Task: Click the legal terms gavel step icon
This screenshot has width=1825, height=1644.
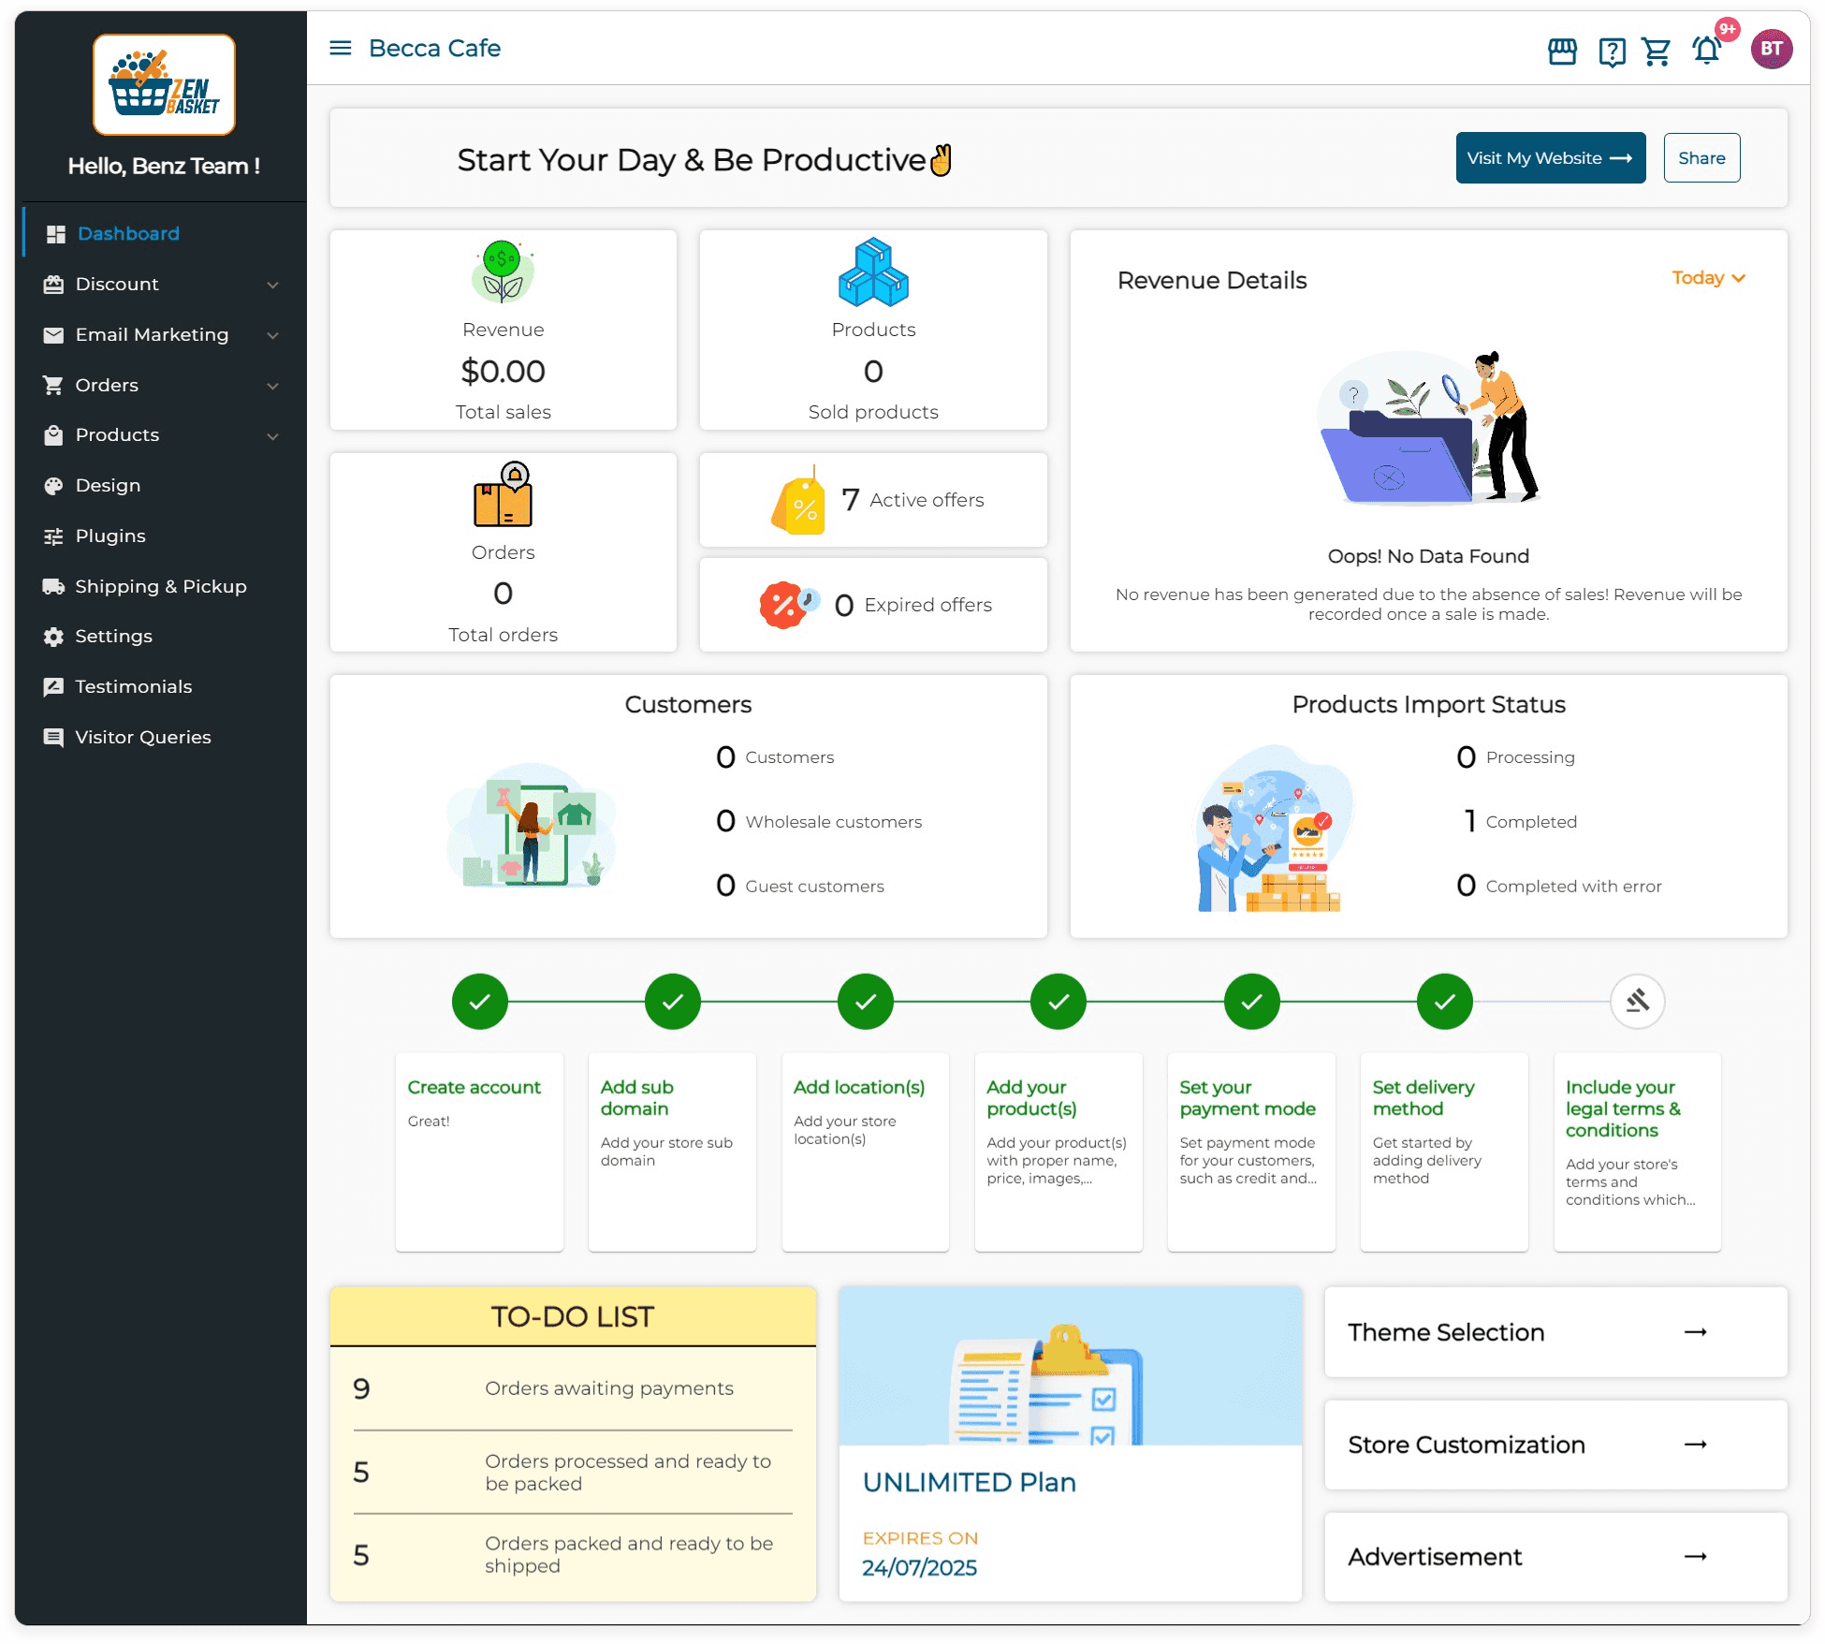Action: [1637, 1001]
